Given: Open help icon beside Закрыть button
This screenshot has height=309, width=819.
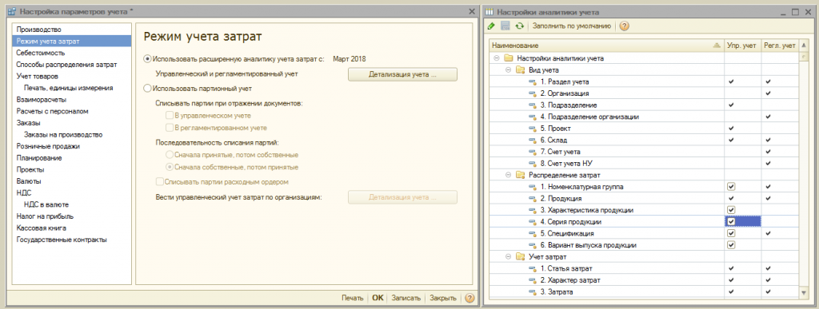Looking at the screenshot, I should (x=469, y=298).
